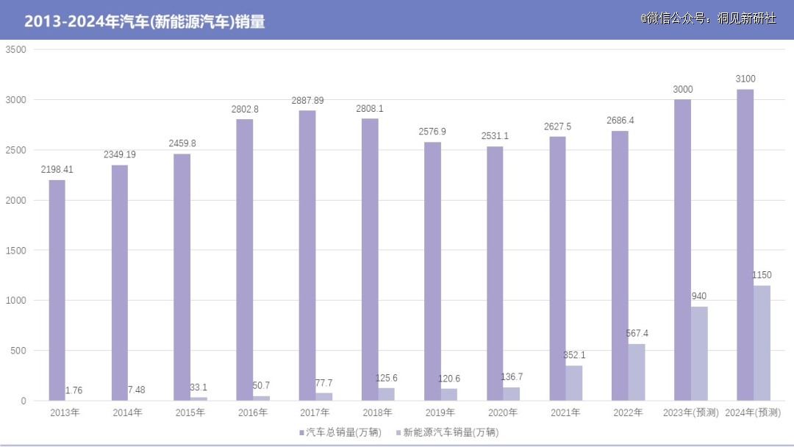Select the 2021 new energy bar labeled 352.1

point(573,383)
